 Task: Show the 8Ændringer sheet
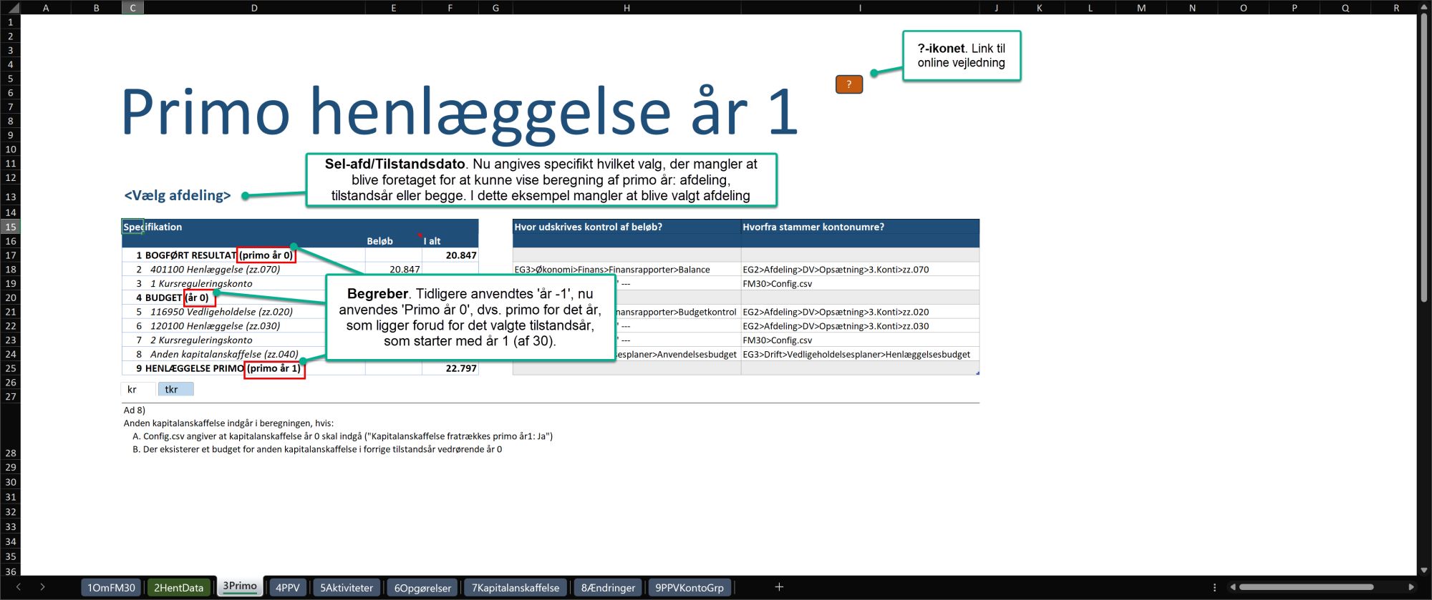(x=608, y=587)
